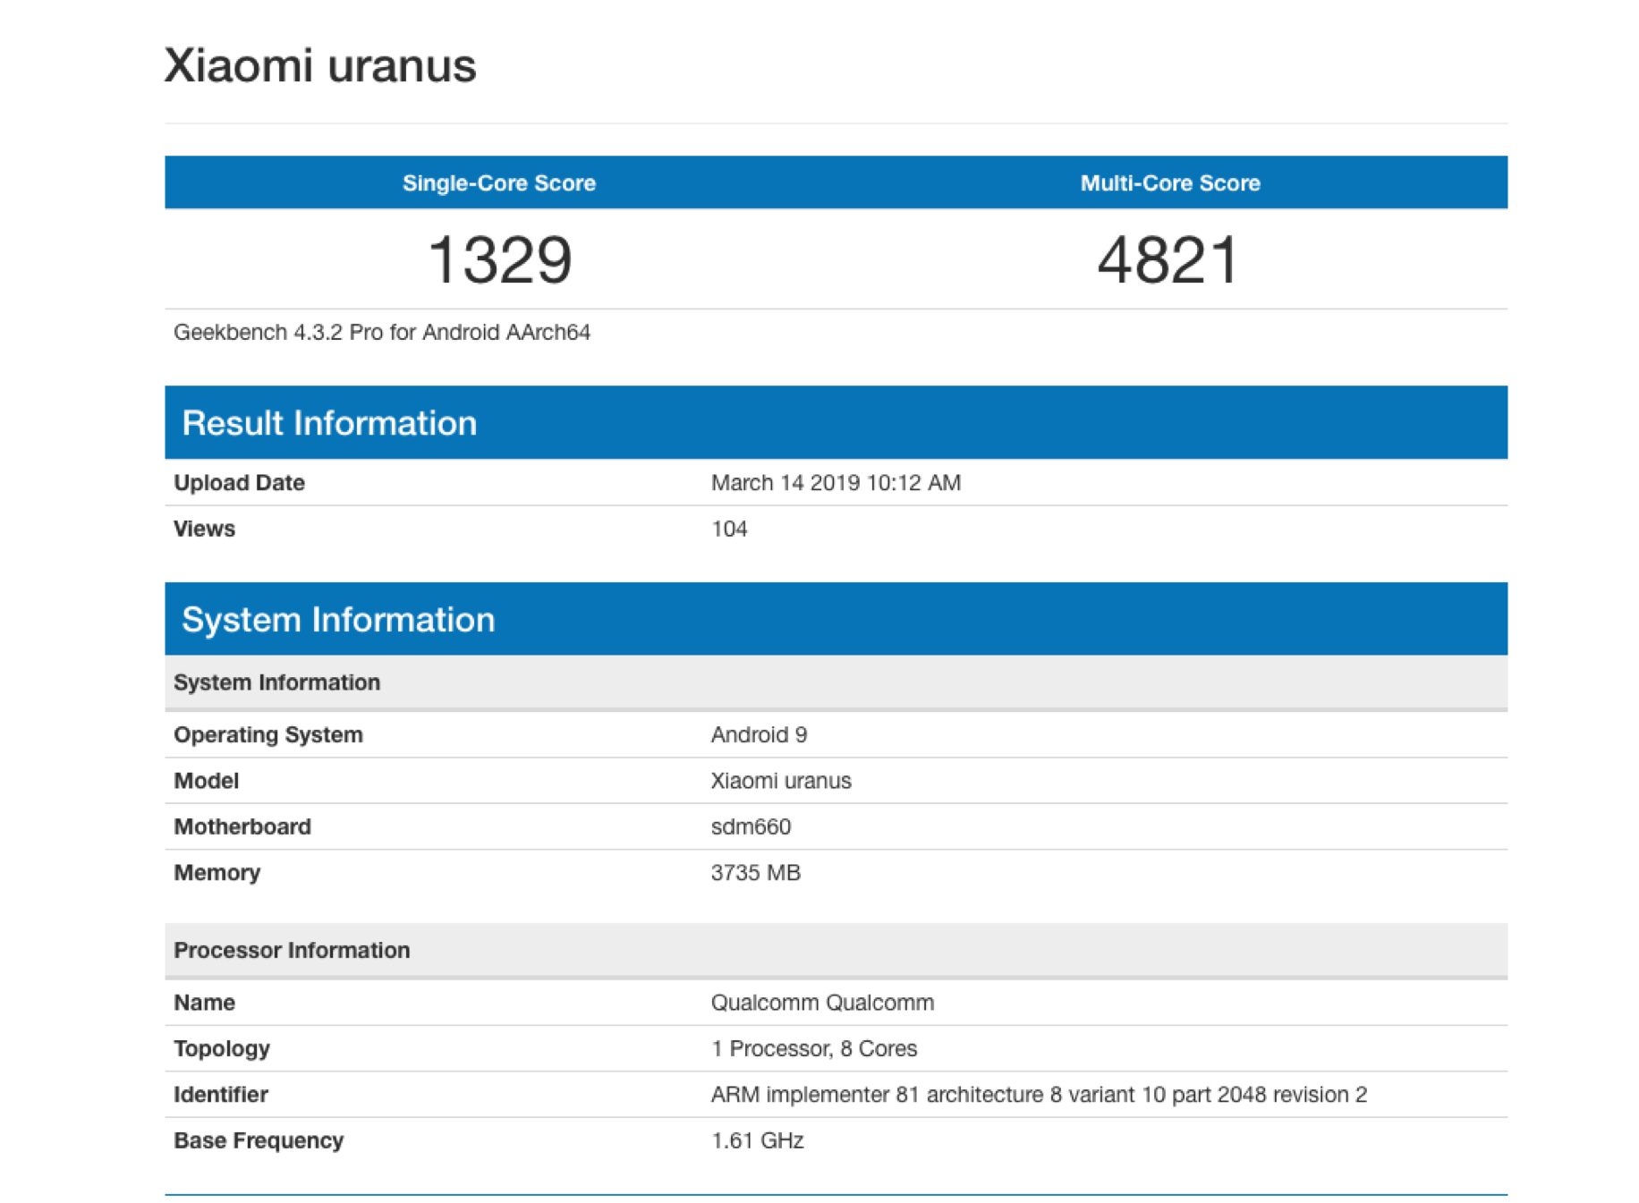Click the 1.61 GHz base frequency value
Viewport: 1639px width, 1203px height.
coord(757,1141)
